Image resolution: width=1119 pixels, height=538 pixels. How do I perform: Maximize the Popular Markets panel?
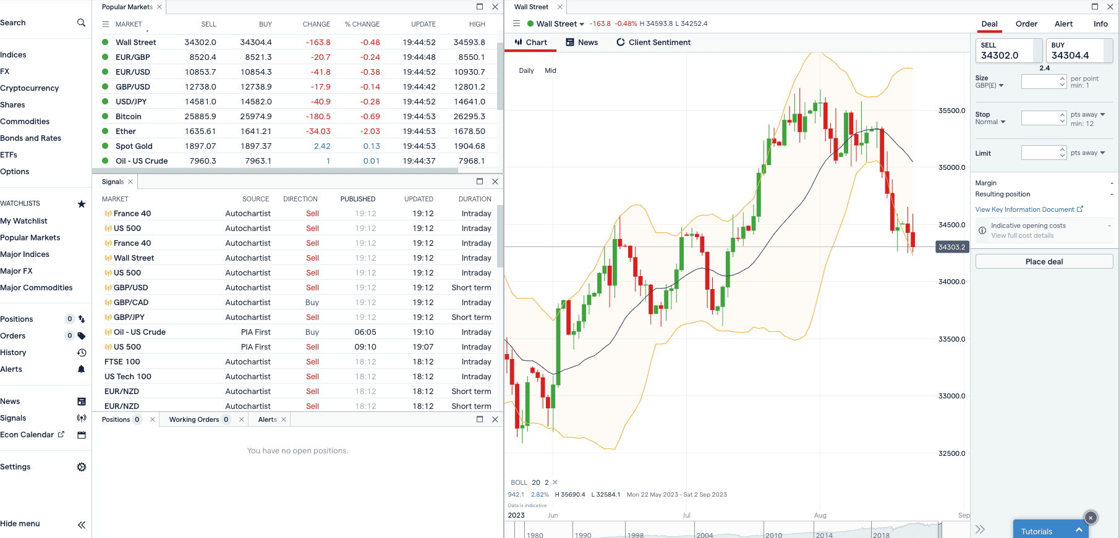(x=480, y=7)
